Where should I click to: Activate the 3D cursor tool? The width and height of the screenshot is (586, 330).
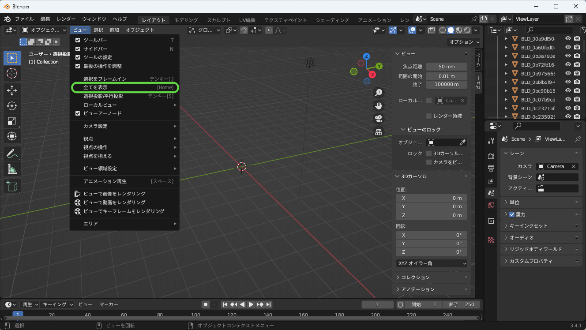[x=12, y=73]
